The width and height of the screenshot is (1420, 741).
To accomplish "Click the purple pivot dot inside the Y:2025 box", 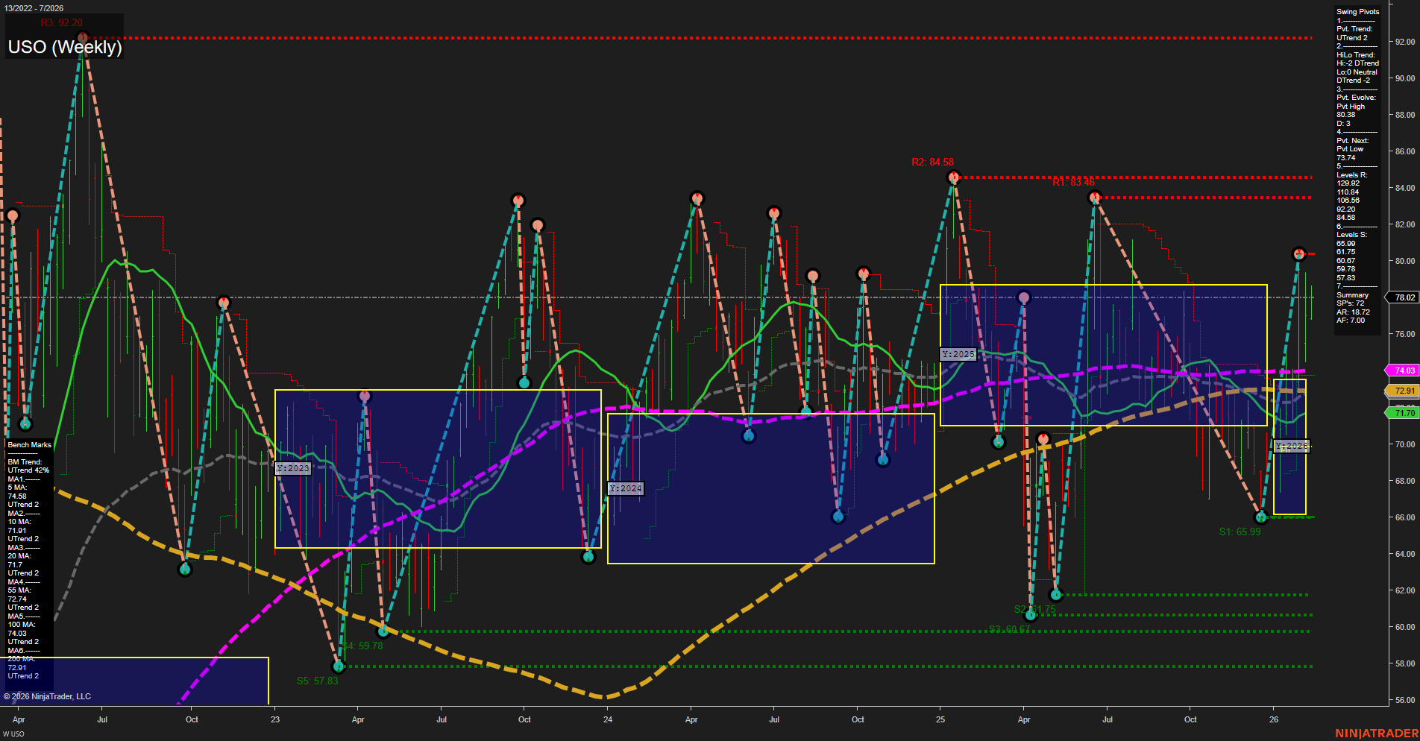I will [x=1023, y=296].
